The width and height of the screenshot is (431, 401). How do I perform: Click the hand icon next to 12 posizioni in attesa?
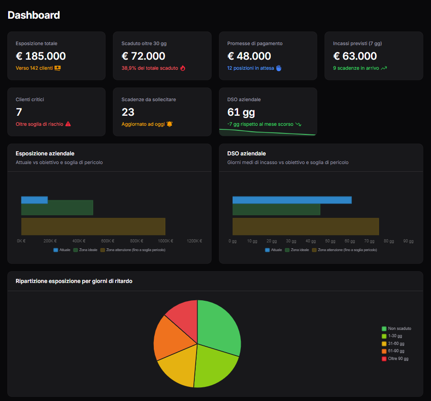(x=279, y=68)
